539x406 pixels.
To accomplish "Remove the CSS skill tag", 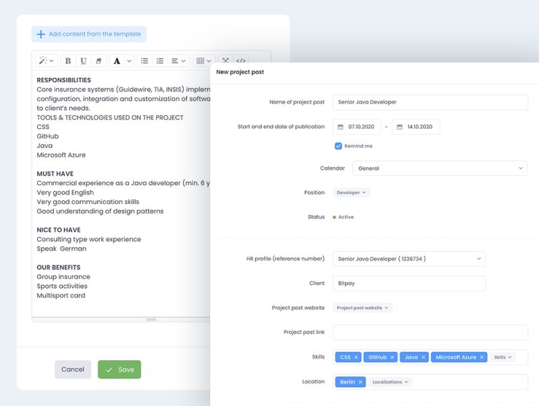I will coord(356,357).
